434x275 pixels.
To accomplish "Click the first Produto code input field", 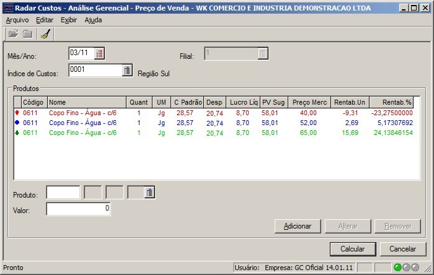I will (x=63, y=193).
